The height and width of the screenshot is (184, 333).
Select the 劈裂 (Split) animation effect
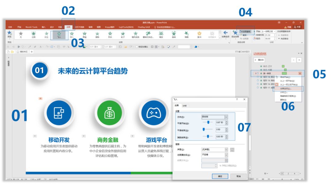click(x=84, y=34)
